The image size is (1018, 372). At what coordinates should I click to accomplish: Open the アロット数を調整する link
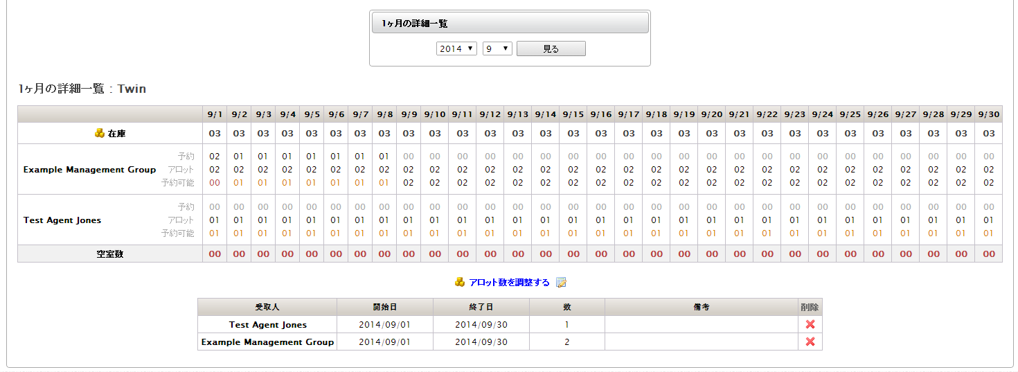[509, 283]
